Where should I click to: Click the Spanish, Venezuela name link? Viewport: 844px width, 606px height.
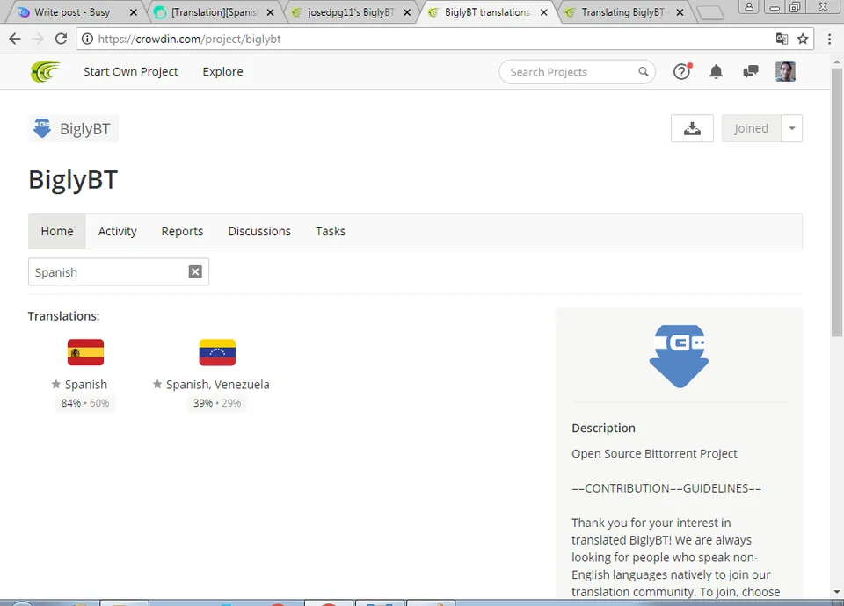click(218, 385)
